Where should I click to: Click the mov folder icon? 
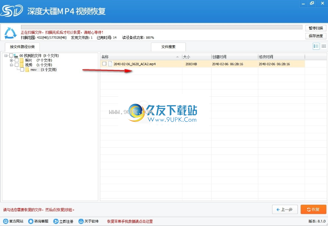[x=27, y=69]
